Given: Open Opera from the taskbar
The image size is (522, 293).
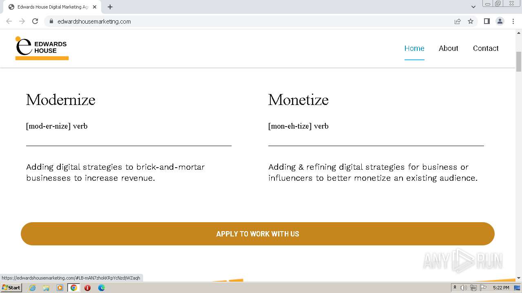Looking at the screenshot, I should click(87, 288).
